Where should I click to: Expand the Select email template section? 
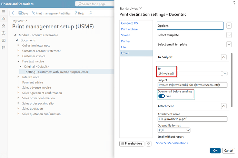[x=229, y=45]
